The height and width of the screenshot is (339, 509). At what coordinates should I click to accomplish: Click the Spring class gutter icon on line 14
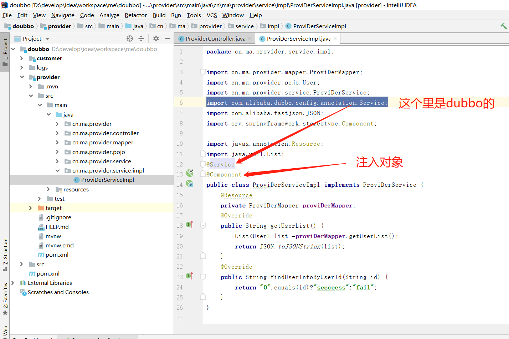[190, 184]
